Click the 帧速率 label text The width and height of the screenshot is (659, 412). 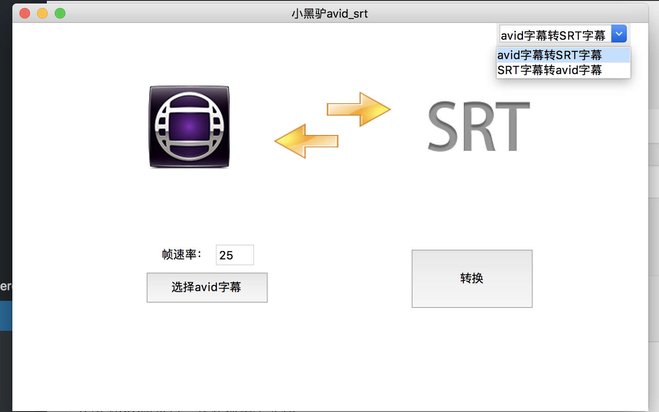click(182, 255)
